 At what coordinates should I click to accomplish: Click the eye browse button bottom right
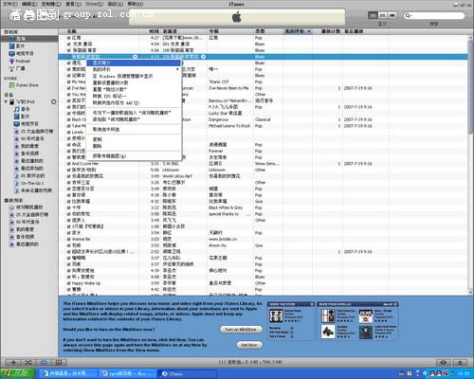(444, 362)
